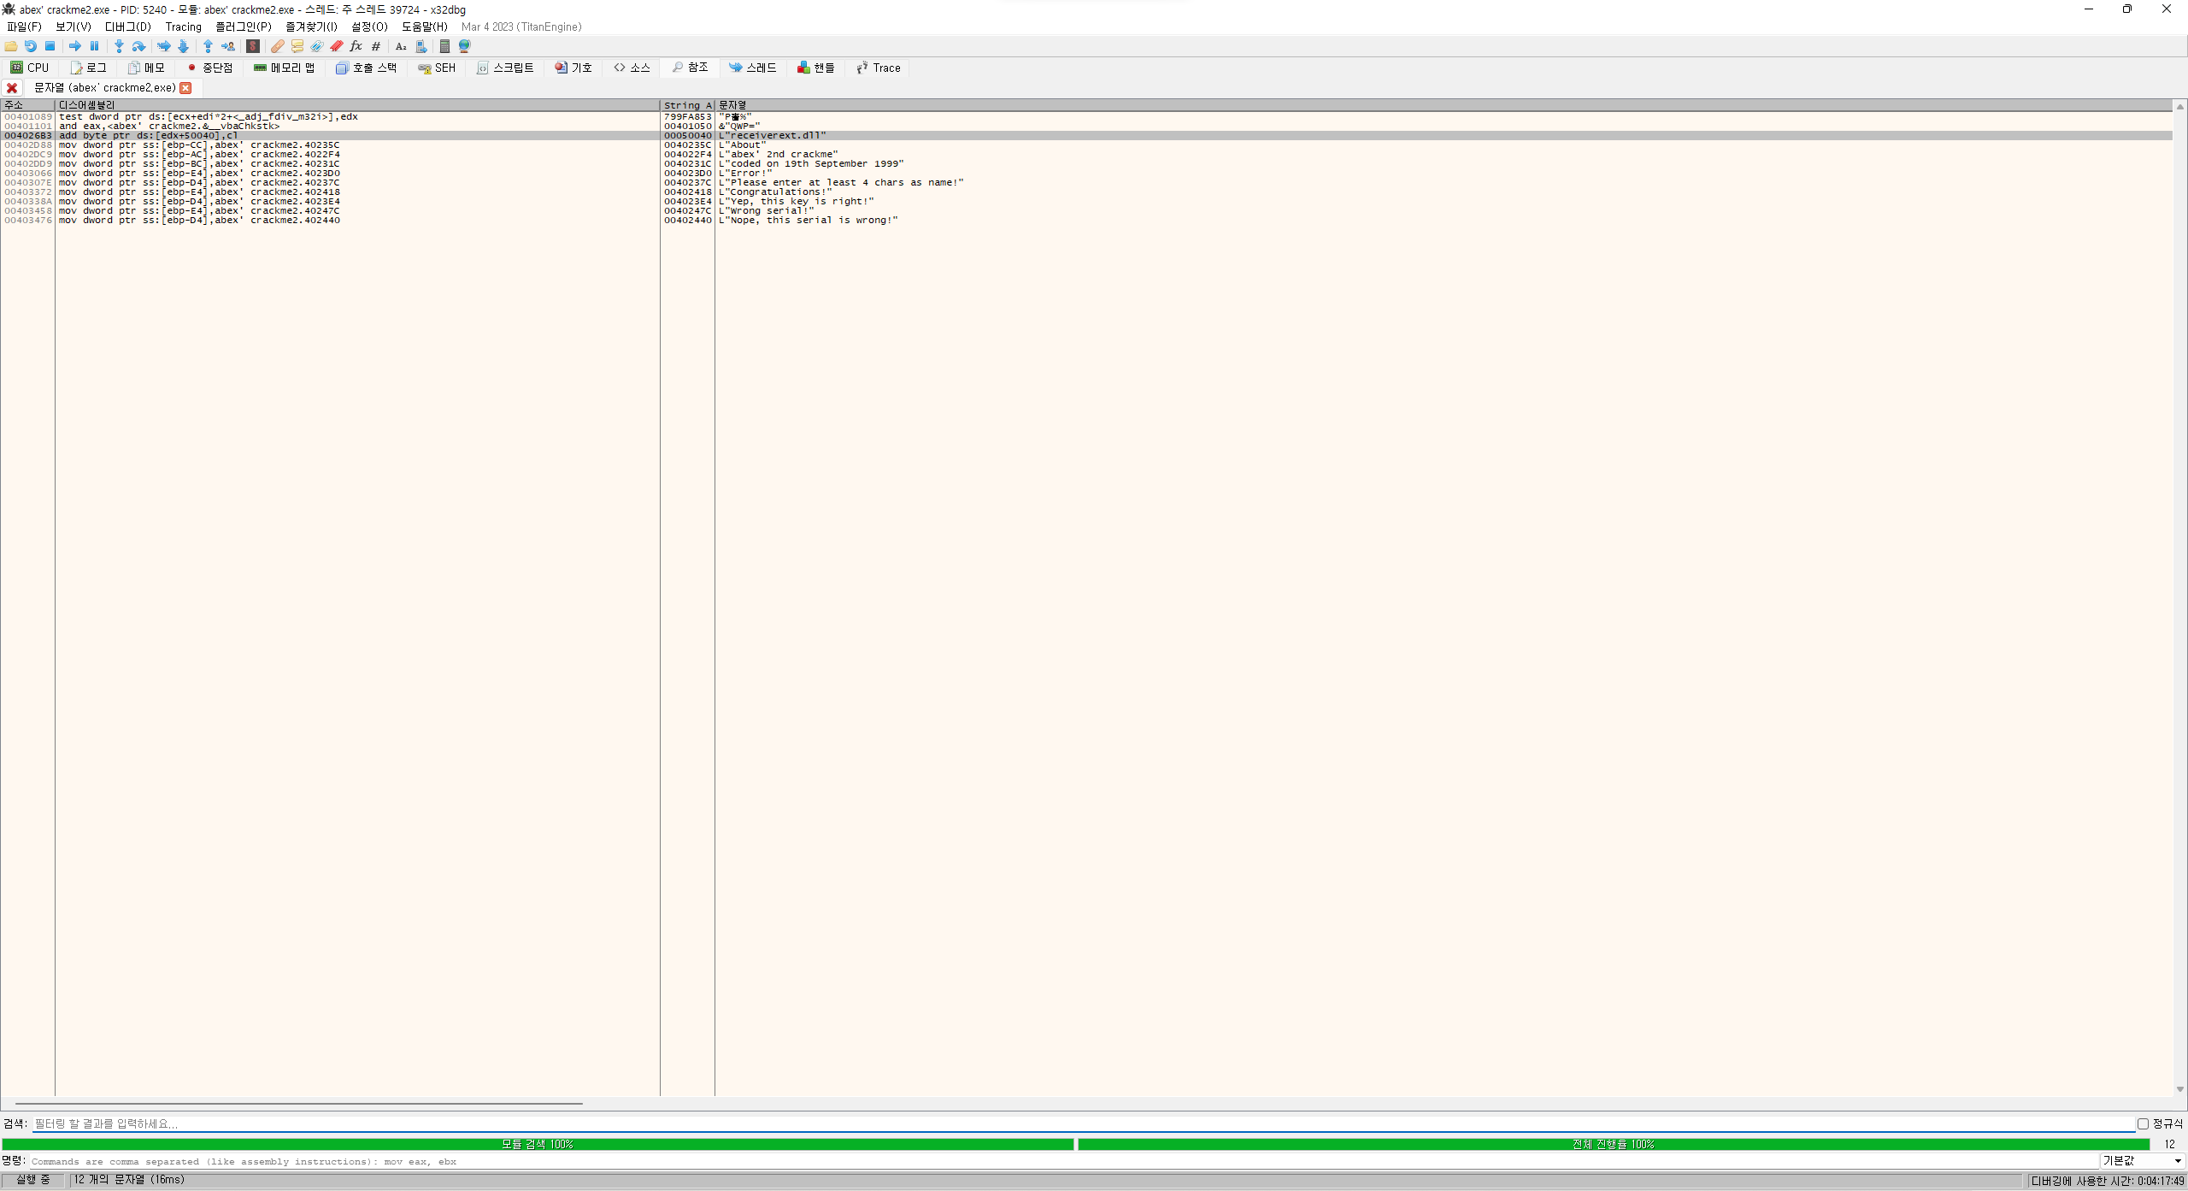Open the 메모 tab
Viewport: 2188px width, 1191px height.
tap(146, 68)
